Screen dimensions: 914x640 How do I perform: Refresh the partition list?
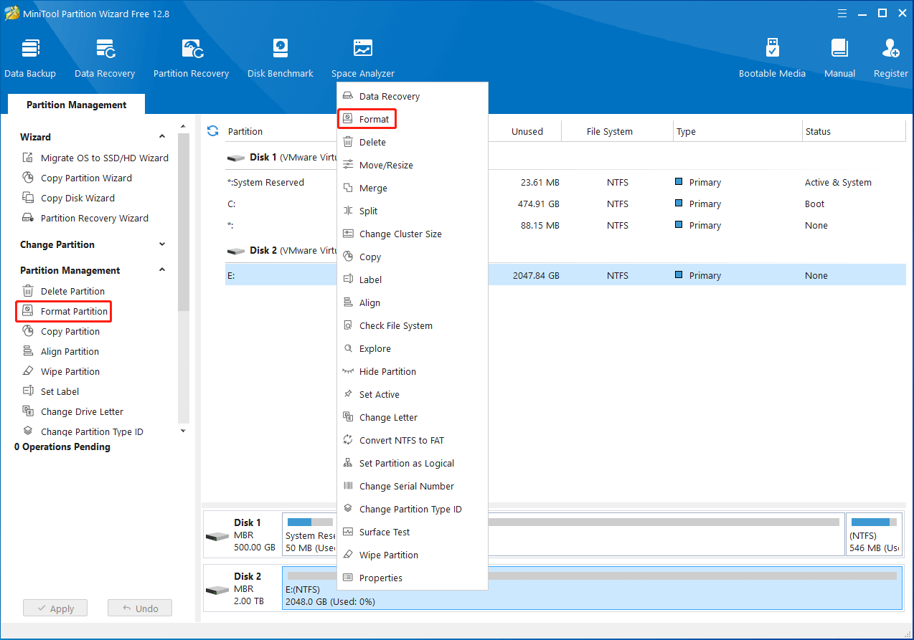[x=212, y=130]
